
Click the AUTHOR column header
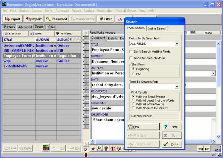[x=46, y=40]
